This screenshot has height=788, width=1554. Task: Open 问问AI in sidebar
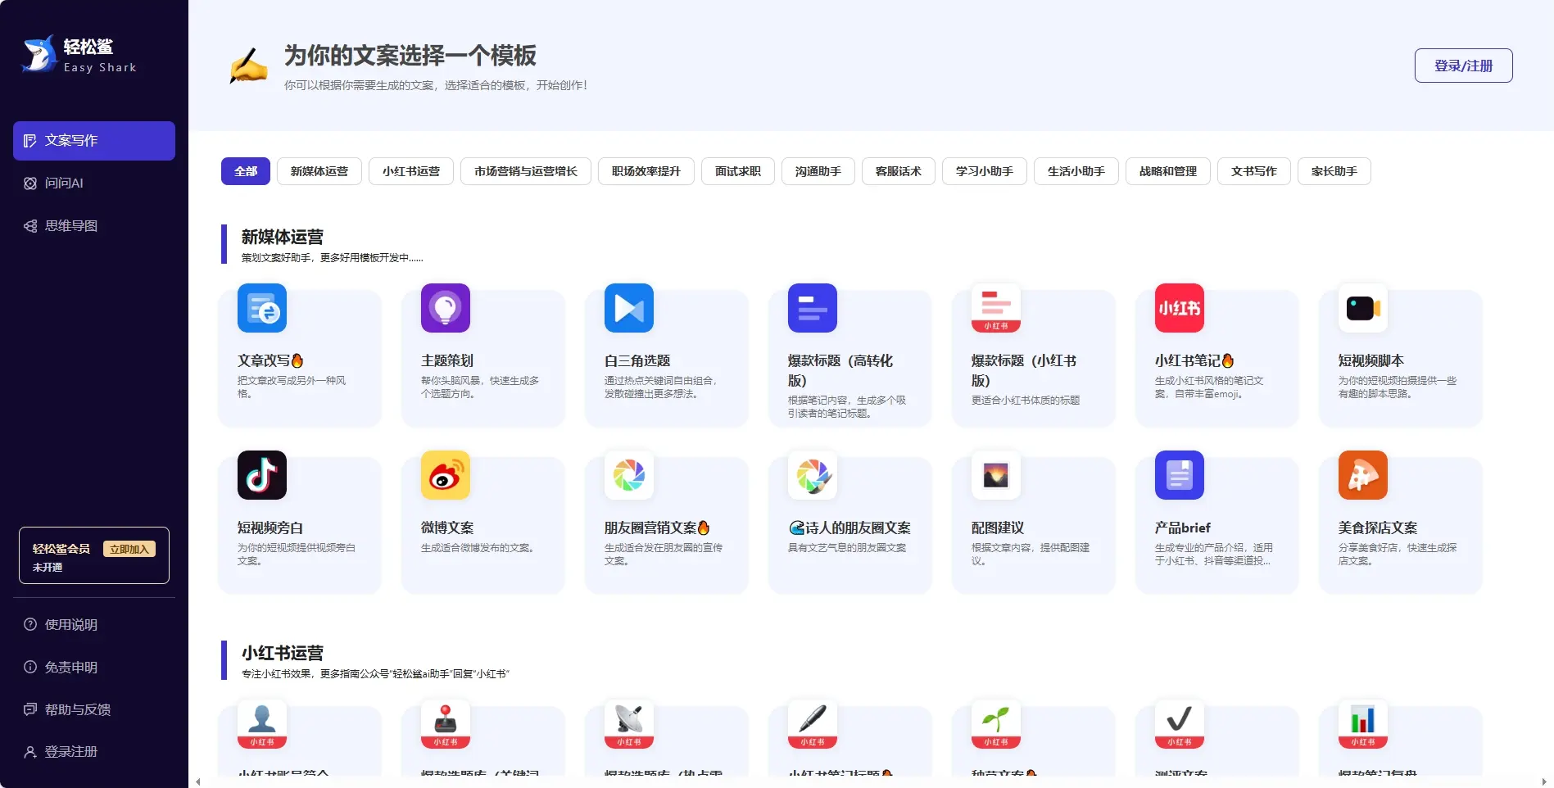point(94,183)
